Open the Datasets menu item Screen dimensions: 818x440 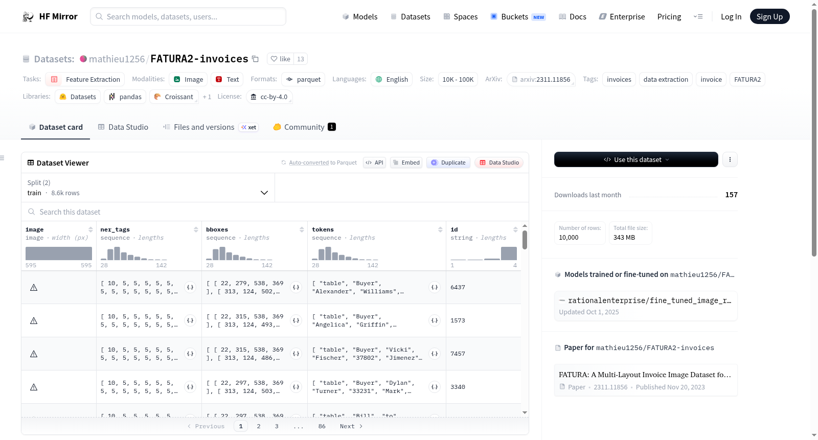(x=411, y=17)
